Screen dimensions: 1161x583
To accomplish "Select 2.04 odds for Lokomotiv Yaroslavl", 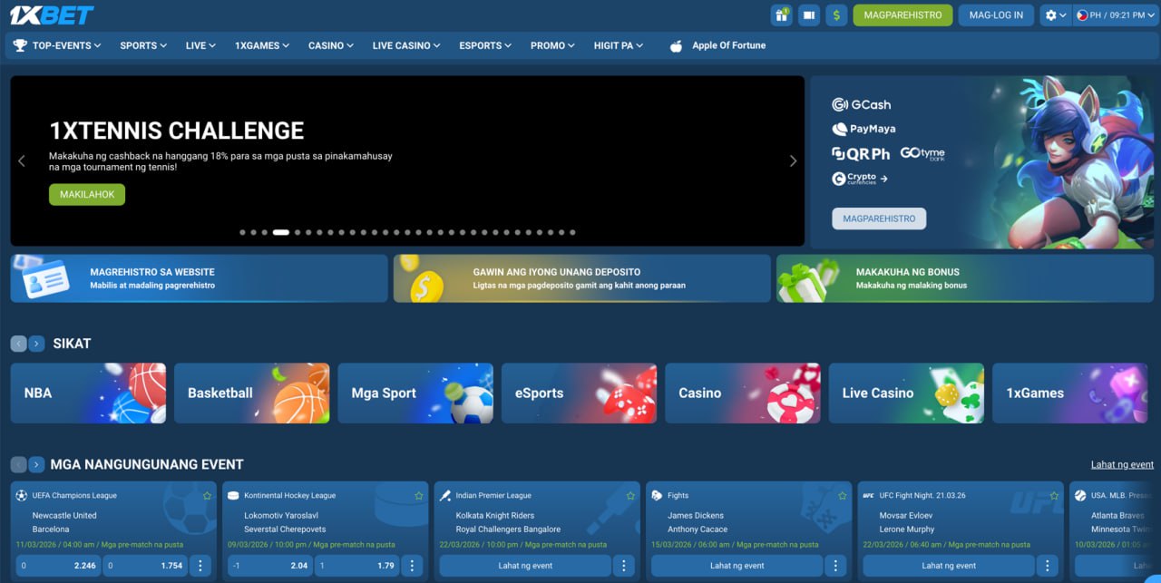I will point(270,566).
